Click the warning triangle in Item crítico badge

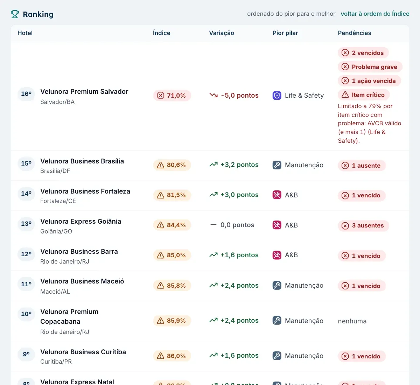click(345, 95)
